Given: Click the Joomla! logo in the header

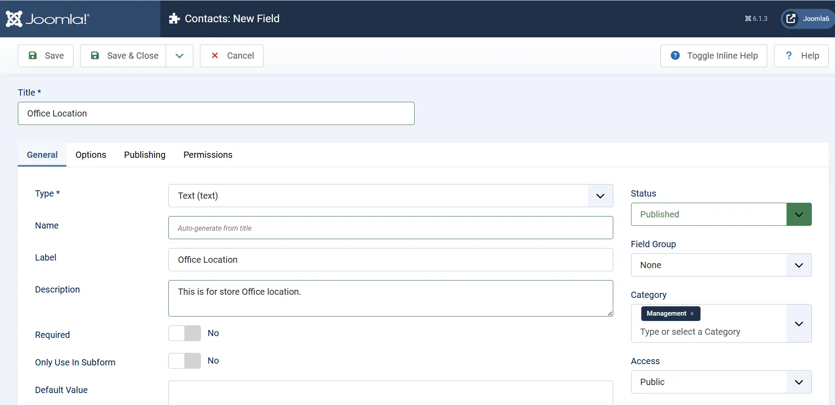Looking at the screenshot, I should [x=48, y=19].
